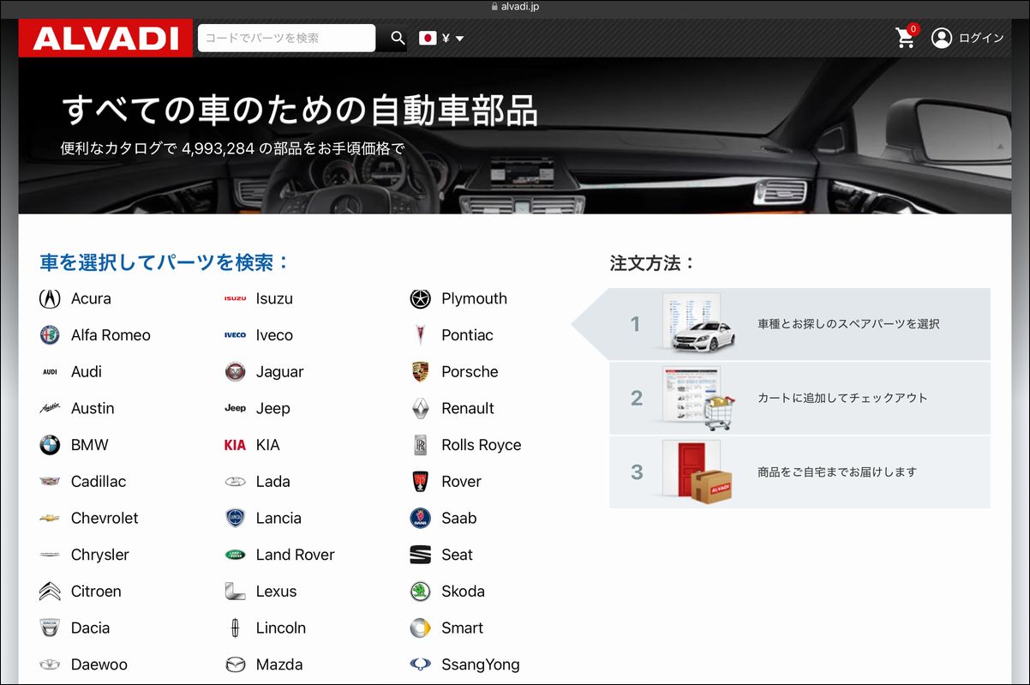Click the Saab logo icon

click(420, 518)
